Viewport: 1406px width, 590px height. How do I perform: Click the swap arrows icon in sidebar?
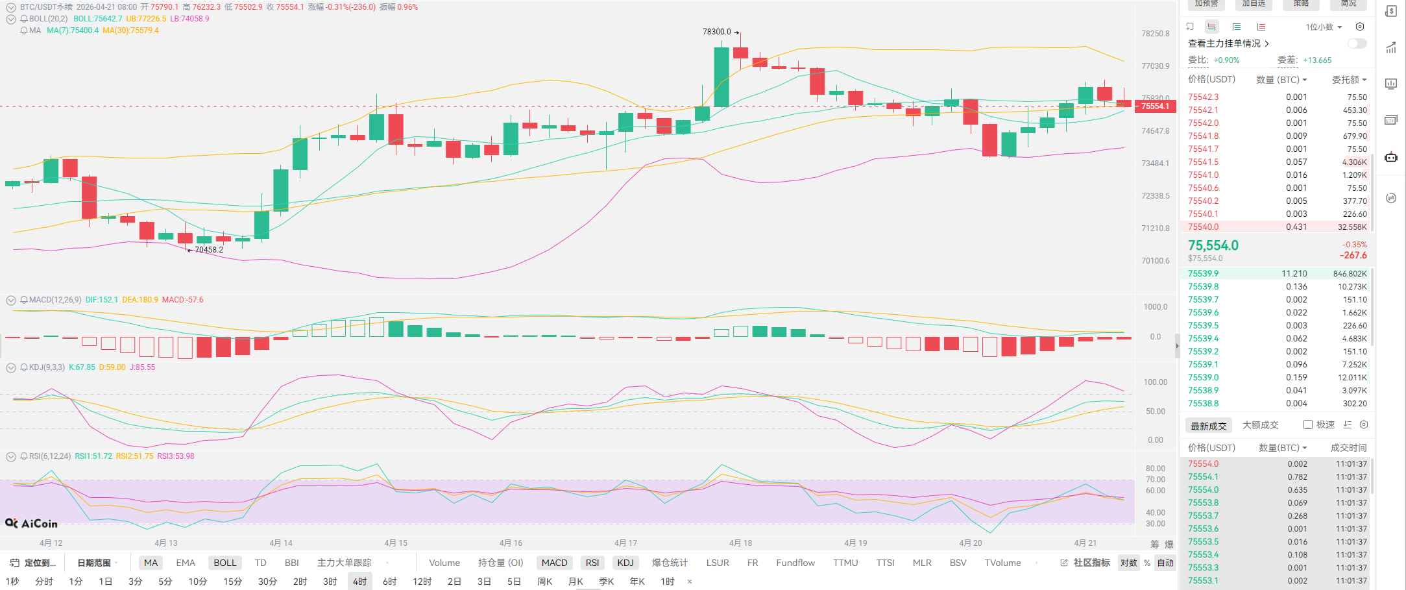coord(1390,198)
